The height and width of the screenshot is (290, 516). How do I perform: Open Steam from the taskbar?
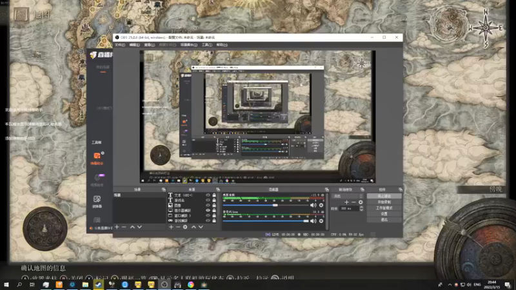point(99,285)
